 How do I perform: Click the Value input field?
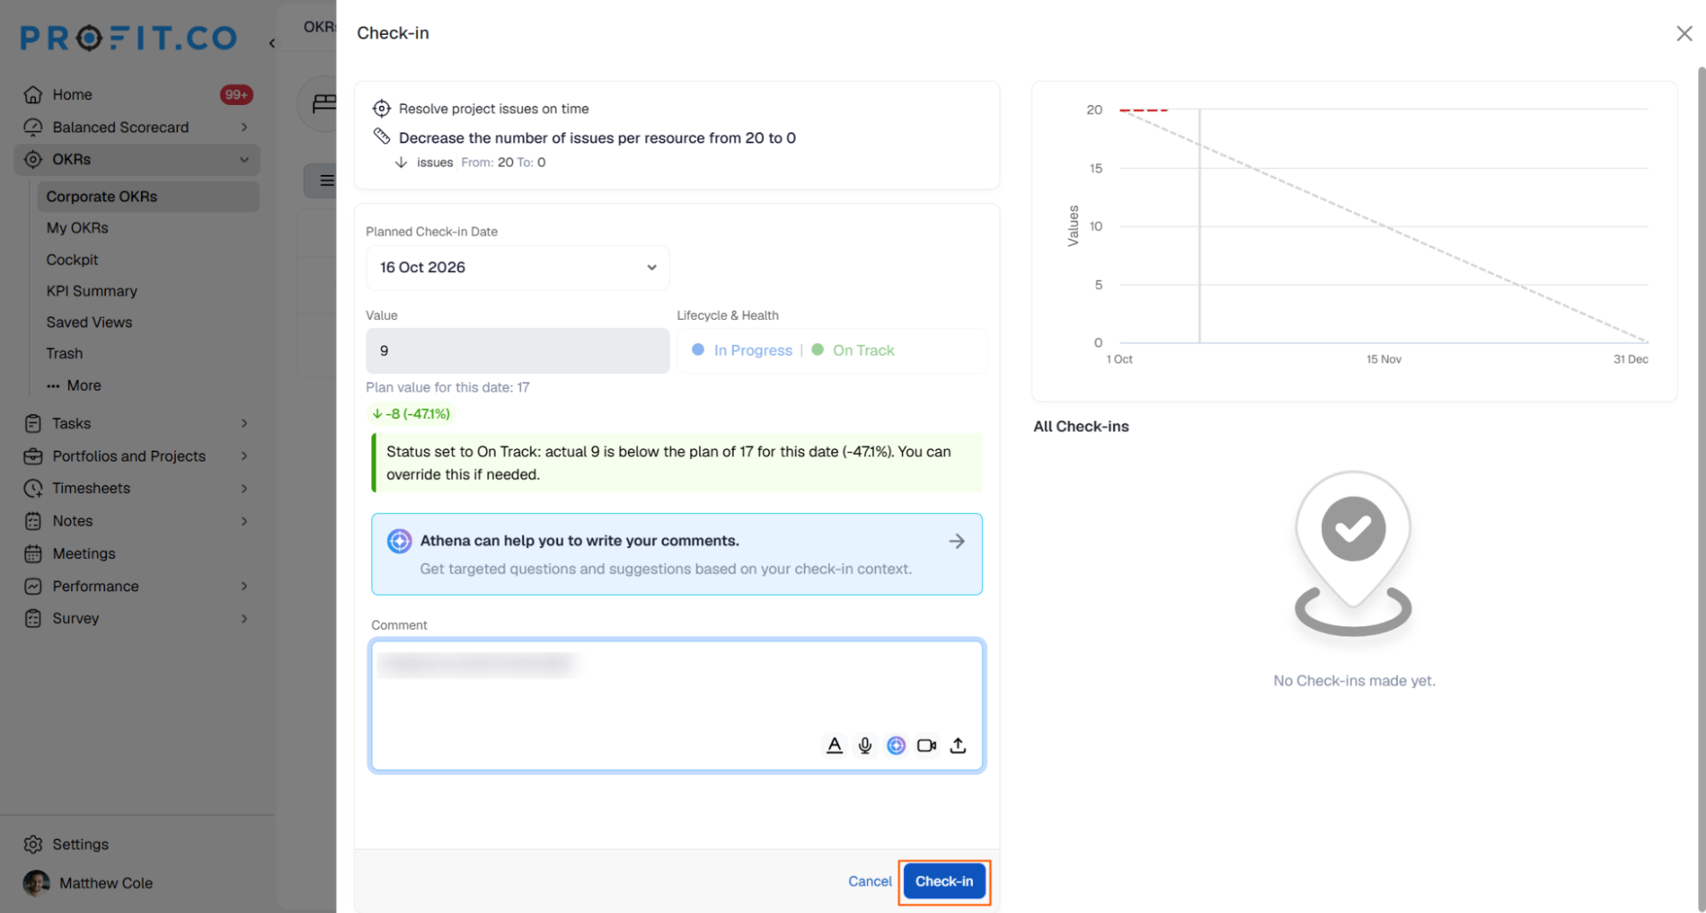[517, 351]
